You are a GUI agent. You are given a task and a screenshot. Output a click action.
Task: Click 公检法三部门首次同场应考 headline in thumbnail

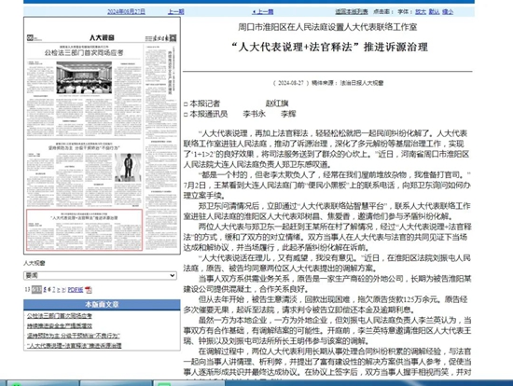[84, 52]
